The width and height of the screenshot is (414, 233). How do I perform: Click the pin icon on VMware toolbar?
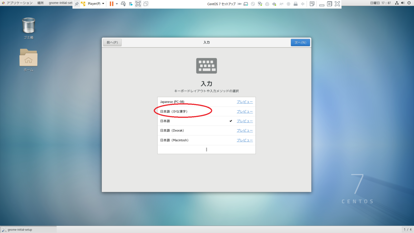[x=76, y=4]
